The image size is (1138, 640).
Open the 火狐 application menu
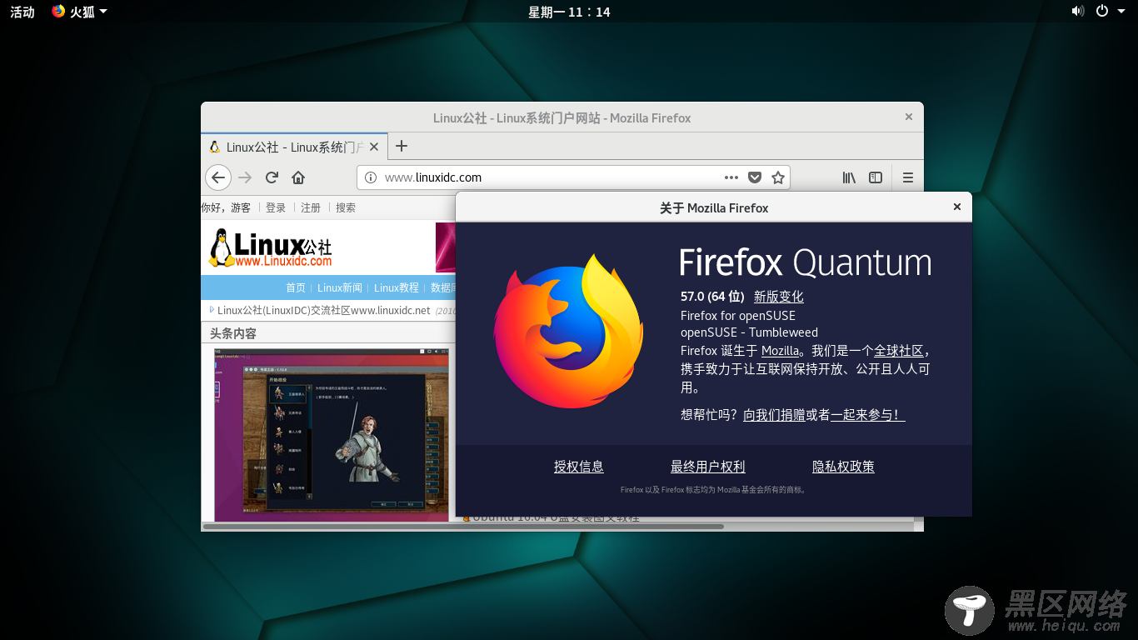[x=79, y=12]
